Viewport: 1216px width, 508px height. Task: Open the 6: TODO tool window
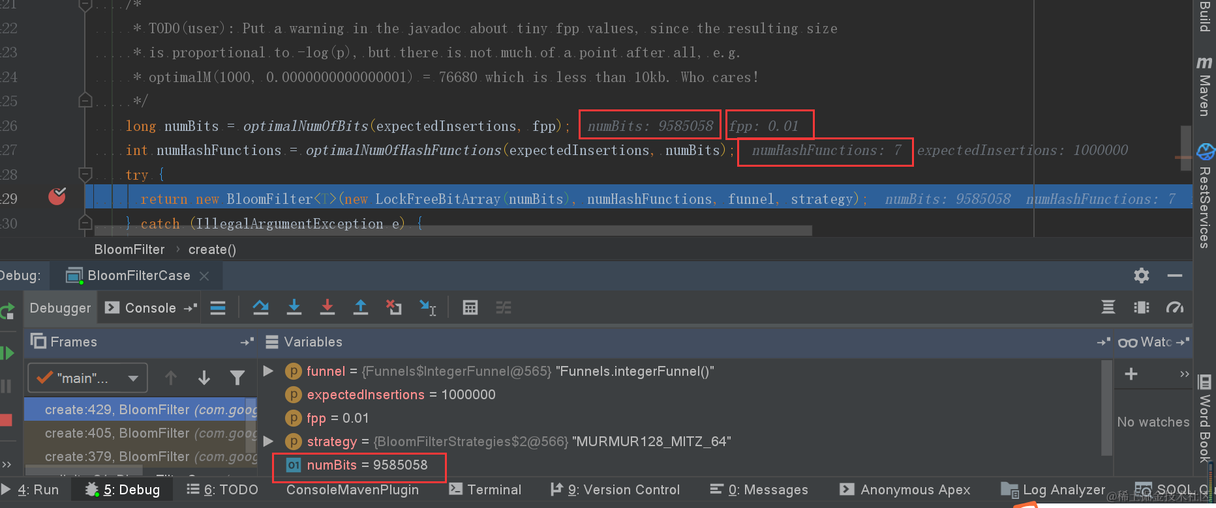222,490
